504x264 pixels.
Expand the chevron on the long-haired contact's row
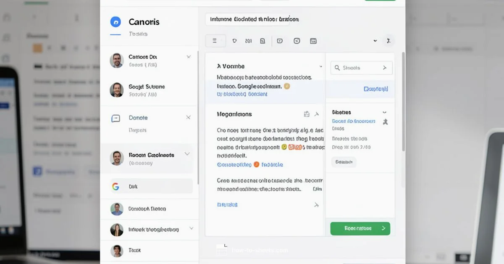pyautogui.click(x=191, y=229)
